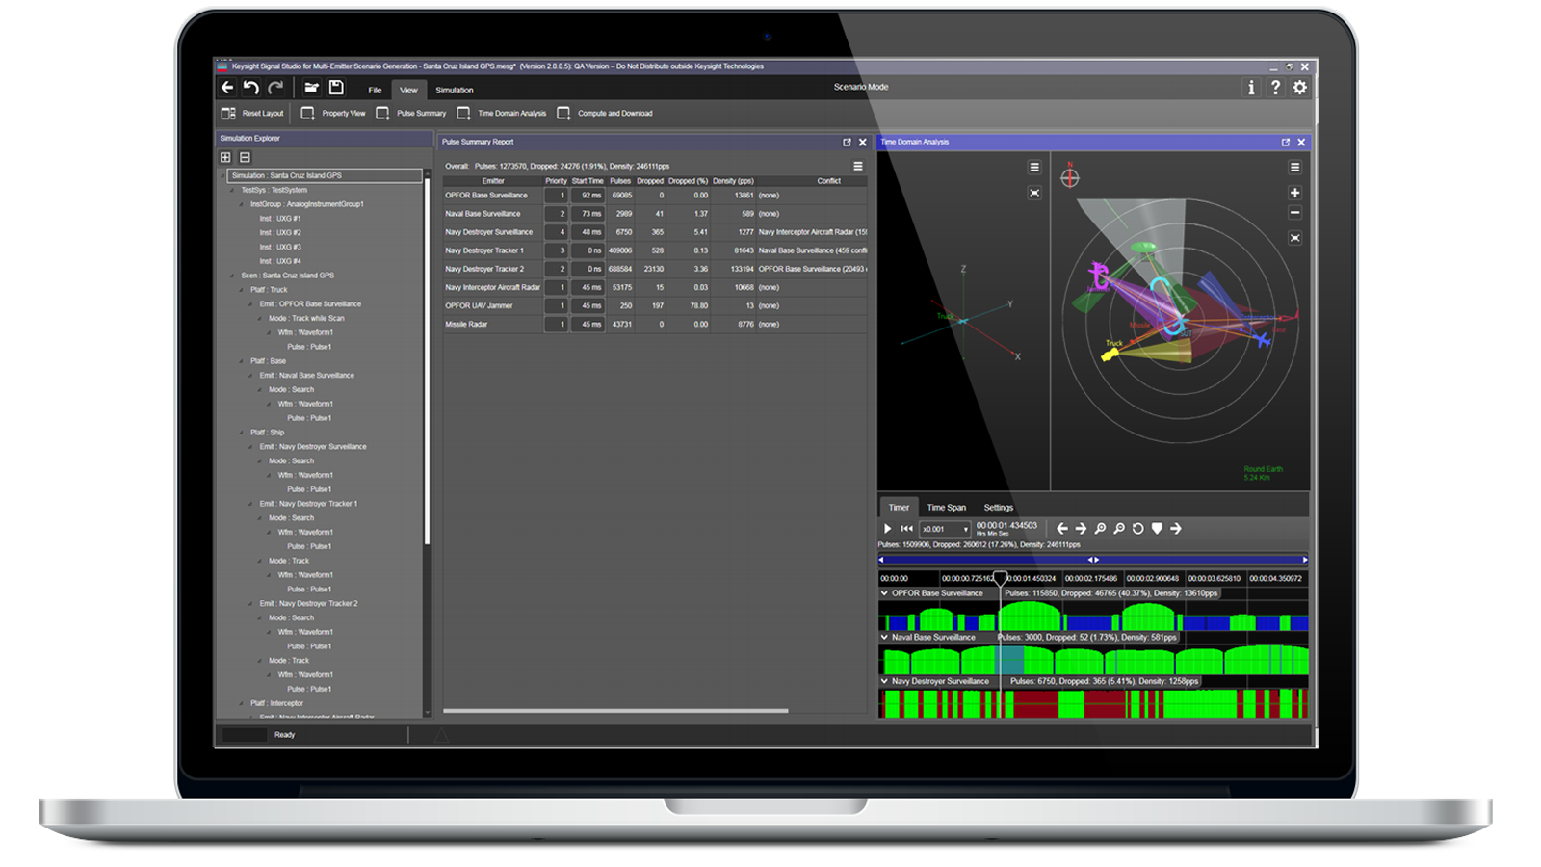Open the settings gear at top right
Screen dimensions: 1541x867
(x=1299, y=88)
